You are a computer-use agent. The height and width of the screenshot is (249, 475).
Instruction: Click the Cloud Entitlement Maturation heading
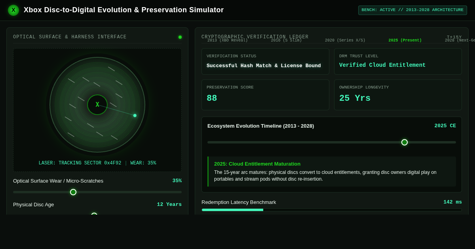(257, 164)
